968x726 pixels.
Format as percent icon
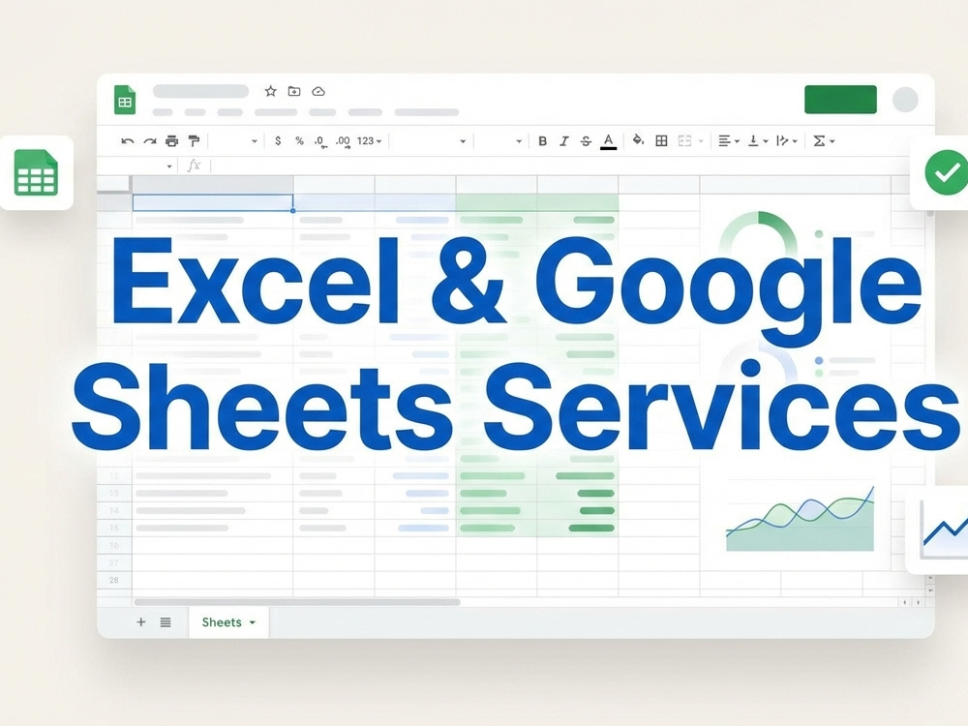tap(299, 141)
